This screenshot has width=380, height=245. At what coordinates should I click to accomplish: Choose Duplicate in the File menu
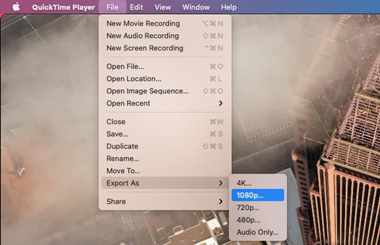click(165, 146)
